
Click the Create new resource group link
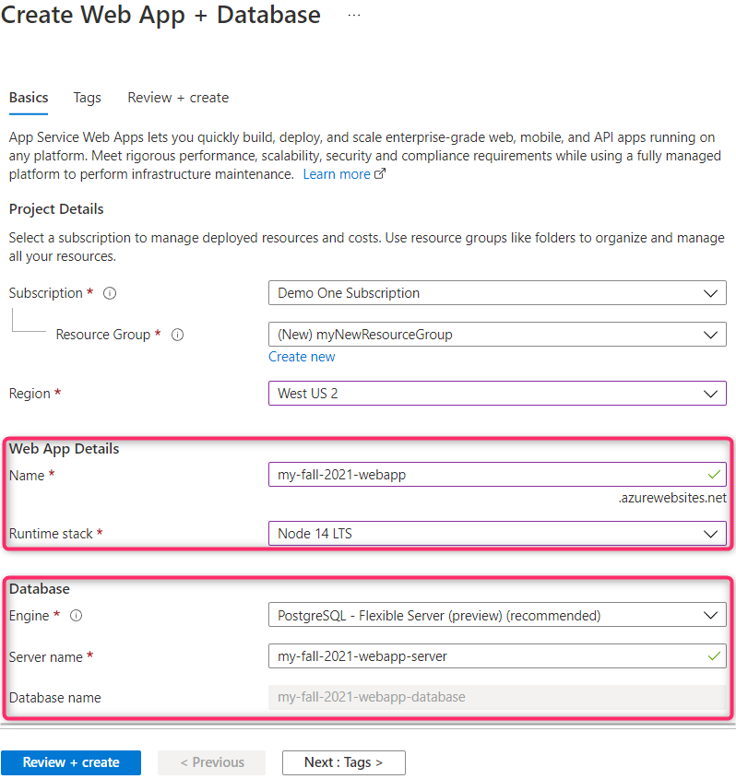click(302, 357)
